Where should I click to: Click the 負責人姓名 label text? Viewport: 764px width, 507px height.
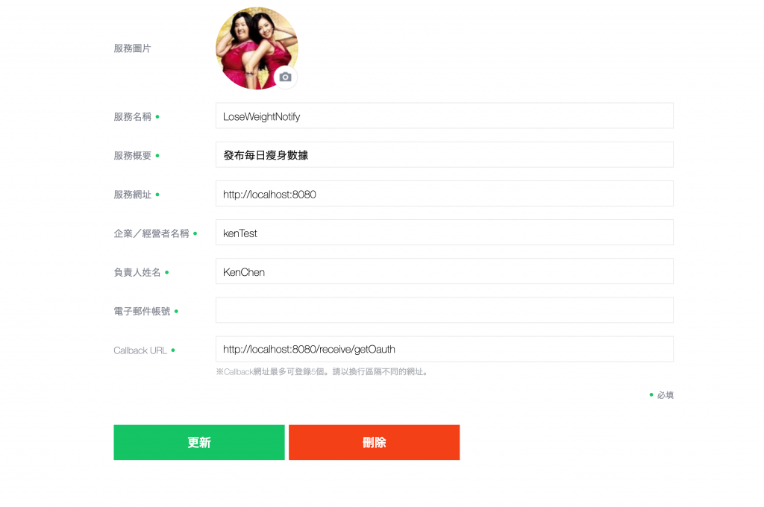[x=137, y=273]
